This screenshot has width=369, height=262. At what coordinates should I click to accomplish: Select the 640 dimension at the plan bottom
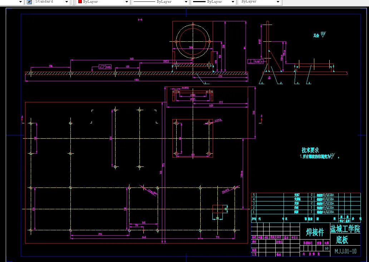coord(144,237)
